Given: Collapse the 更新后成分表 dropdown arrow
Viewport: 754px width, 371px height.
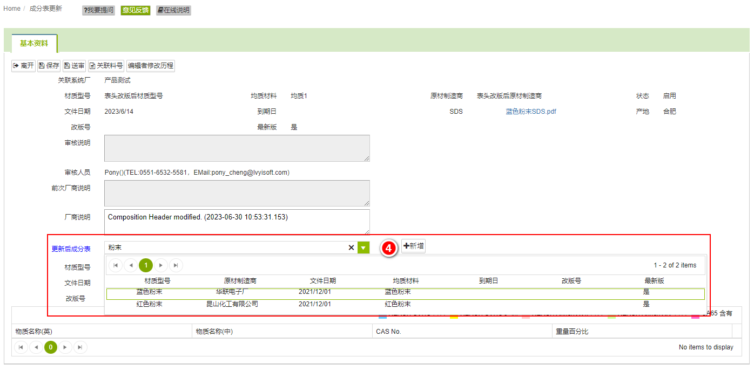Looking at the screenshot, I should pos(363,248).
